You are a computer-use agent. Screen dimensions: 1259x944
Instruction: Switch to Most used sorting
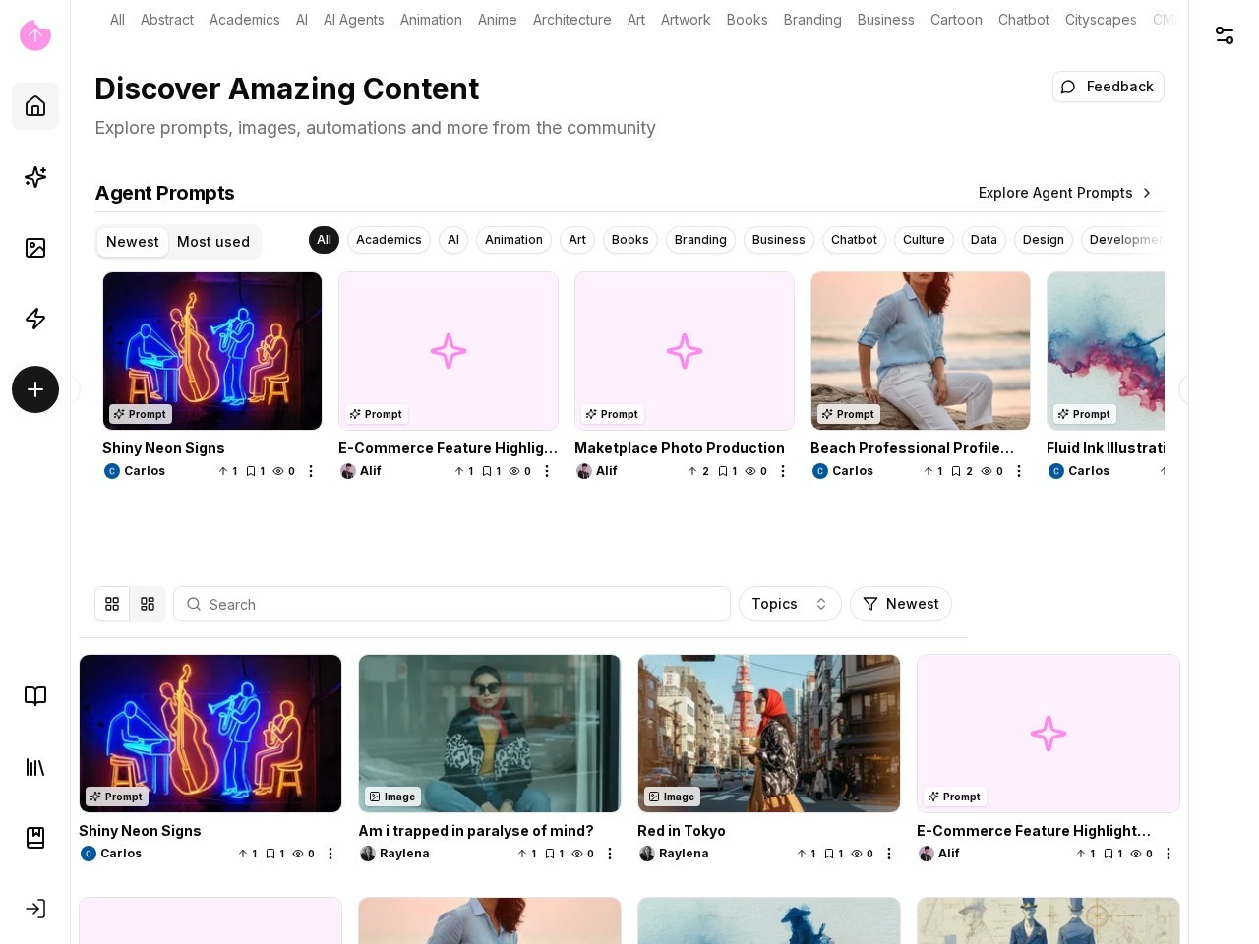point(212,242)
